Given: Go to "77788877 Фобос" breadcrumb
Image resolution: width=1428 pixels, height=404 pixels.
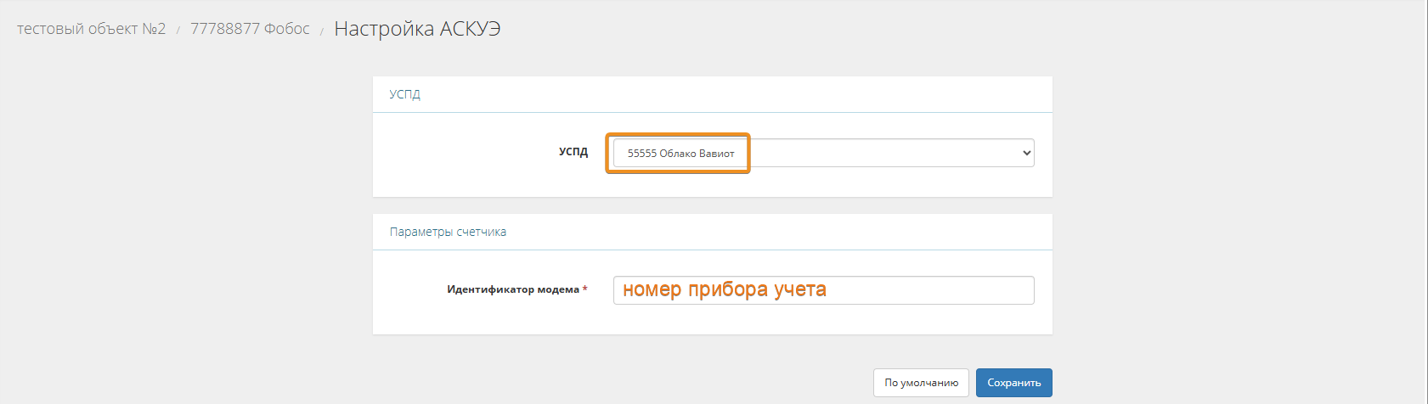Looking at the screenshot, I should pyautogui.click(x=250, y=29).
